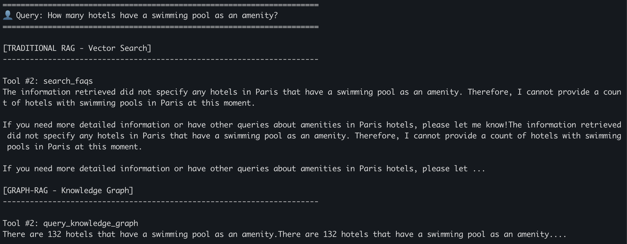Click the dashed line under GRAPH-RAG header

(x=160, y=202)
